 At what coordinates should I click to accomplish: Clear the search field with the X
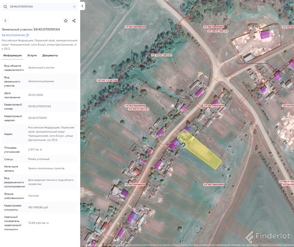coord(74,7)
